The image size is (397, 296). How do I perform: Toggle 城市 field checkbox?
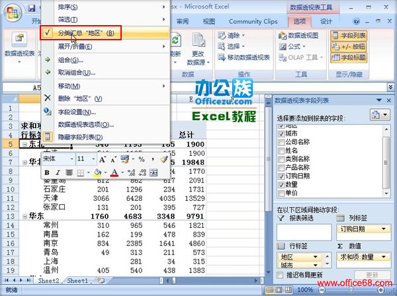(281, 133)
